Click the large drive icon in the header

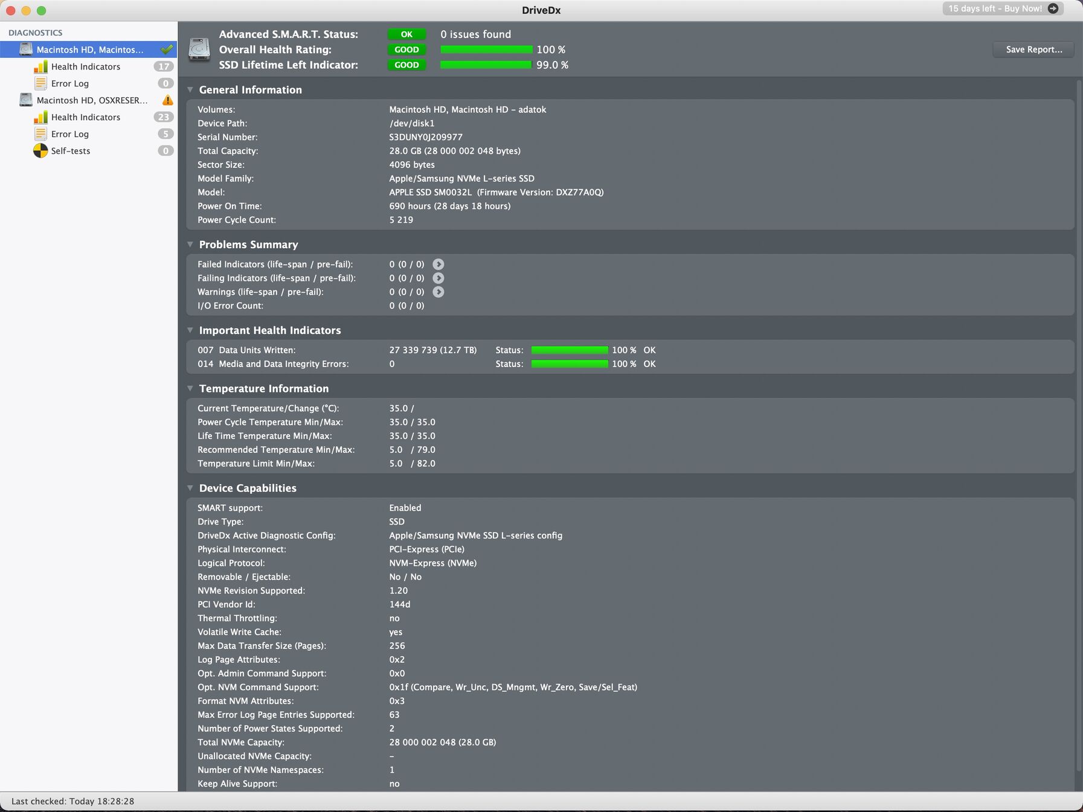coord(199,49)
